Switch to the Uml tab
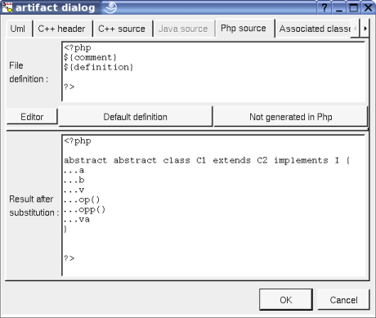 point(18,29)
